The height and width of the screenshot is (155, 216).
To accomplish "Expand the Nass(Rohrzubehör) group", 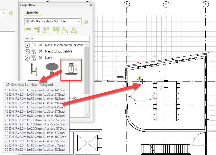I will 27,51.
